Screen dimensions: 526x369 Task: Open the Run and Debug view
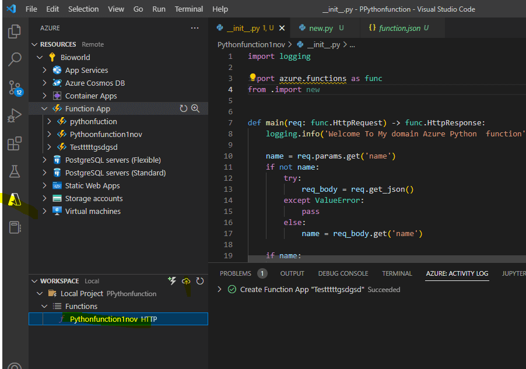[x=15, y=115]
